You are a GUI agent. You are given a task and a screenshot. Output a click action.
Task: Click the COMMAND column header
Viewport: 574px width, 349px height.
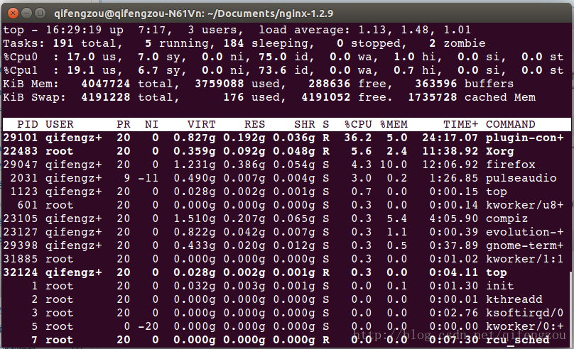coord(510,125)
